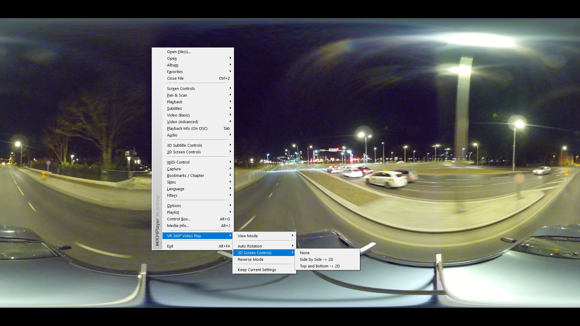Click Keep Current Settings entry

257,270
